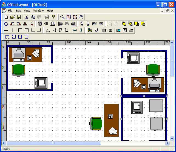This screenshot has height=152, width=176.
Task: Align selected objects to bottom
Action: [53, 24]
